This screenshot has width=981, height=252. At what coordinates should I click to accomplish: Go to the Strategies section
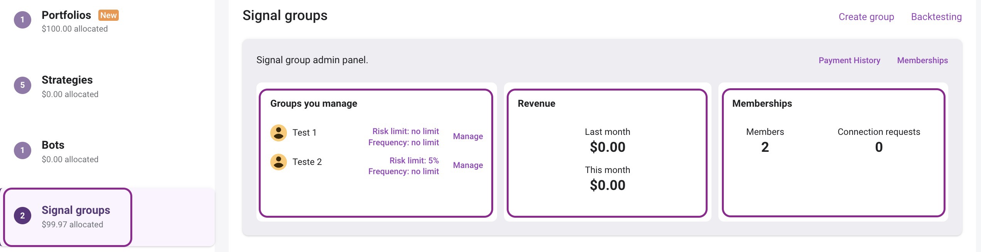coord(67,80)
